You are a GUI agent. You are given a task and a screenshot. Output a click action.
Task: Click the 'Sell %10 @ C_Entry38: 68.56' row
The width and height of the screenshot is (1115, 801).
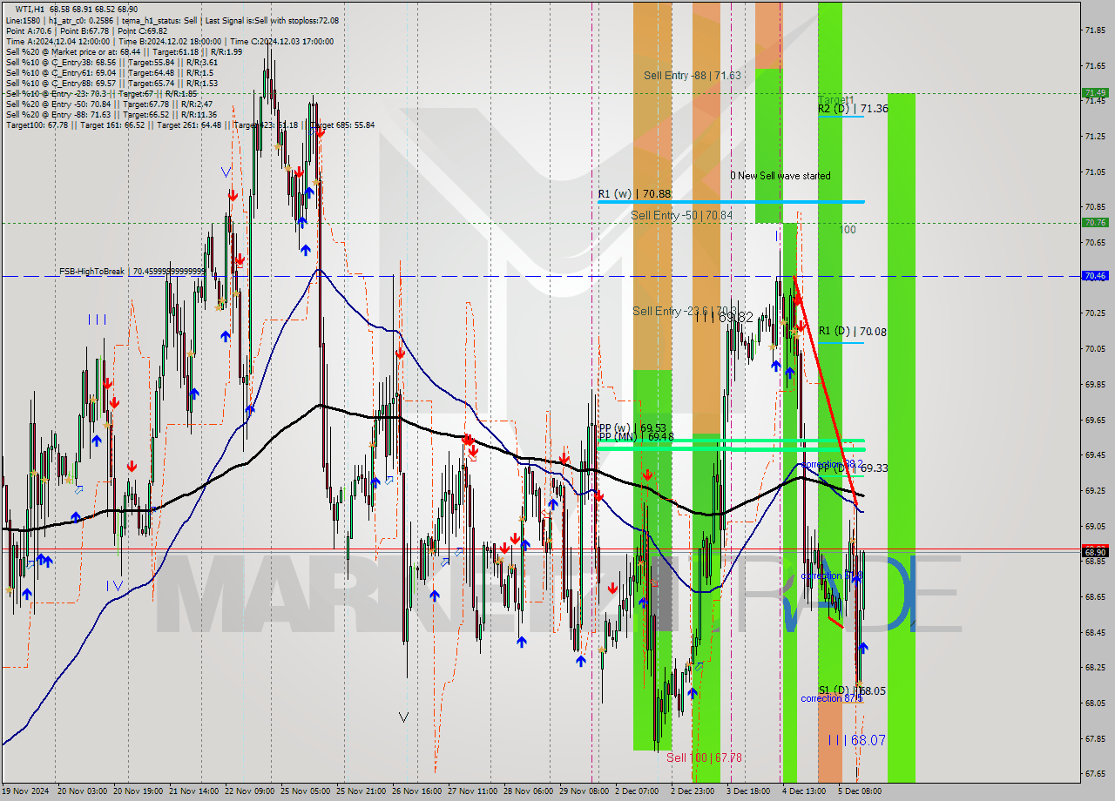(111, 62)
